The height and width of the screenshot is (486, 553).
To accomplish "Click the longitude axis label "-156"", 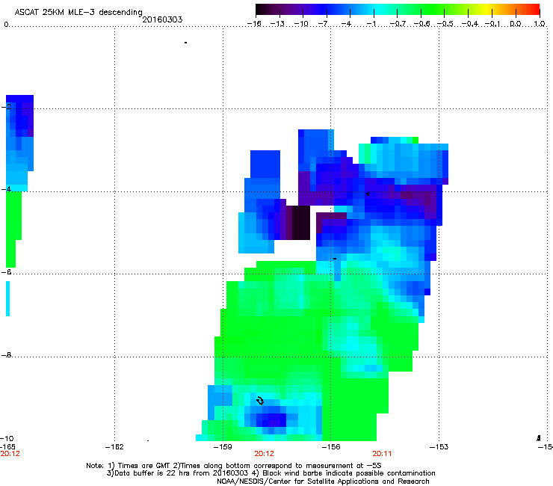I will pos(331,447).
